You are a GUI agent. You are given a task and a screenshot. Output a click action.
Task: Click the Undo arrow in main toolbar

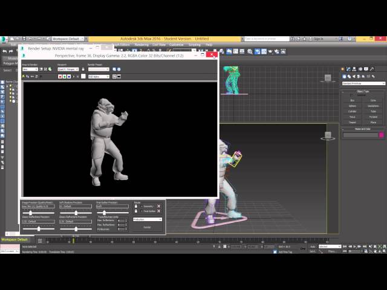4,51
